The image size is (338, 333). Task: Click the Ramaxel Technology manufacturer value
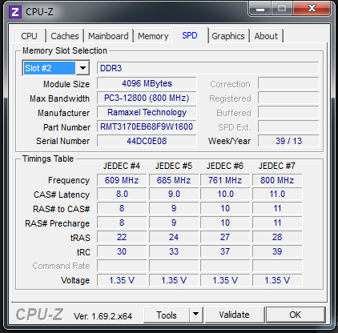point(147,112)
